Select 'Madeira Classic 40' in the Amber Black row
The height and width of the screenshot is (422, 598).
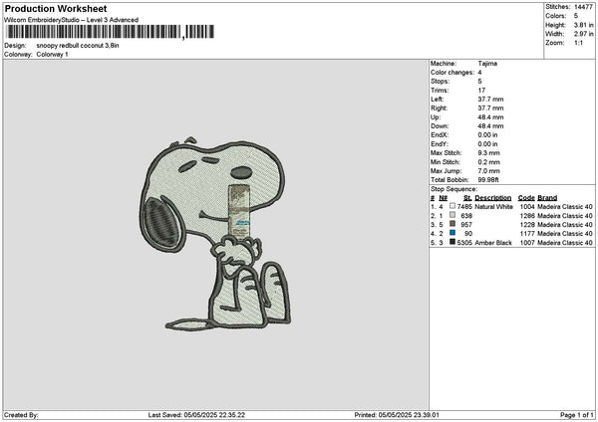[x=565, y=243]
